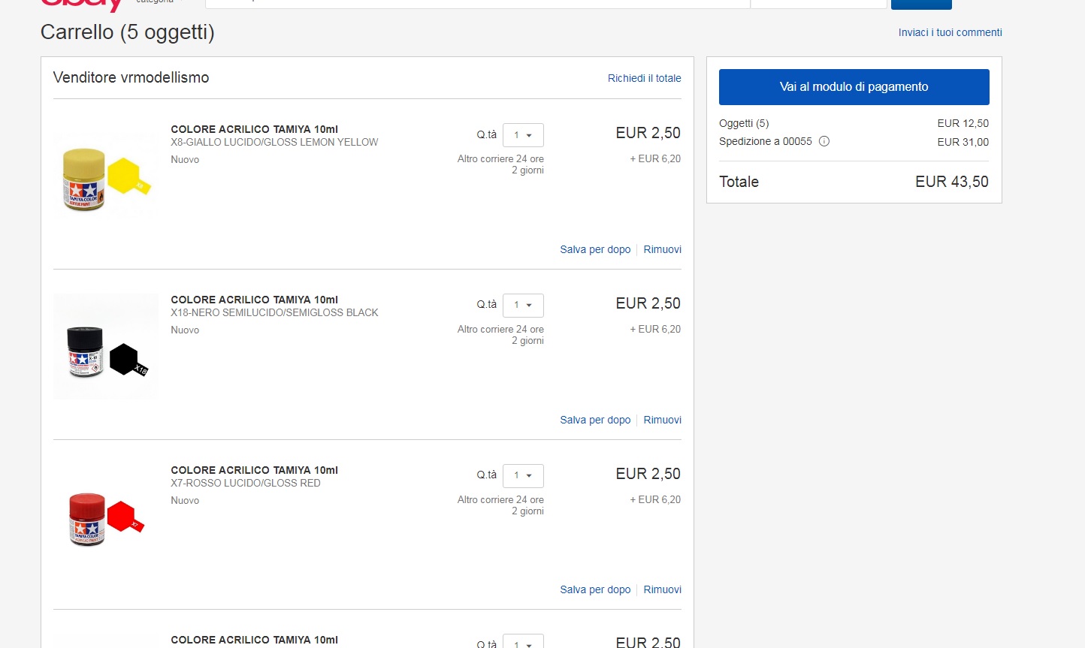The image size is (1085, 648).
Task: Click the Venditore vrmodellismo seller heading
Action: [131, 77]
